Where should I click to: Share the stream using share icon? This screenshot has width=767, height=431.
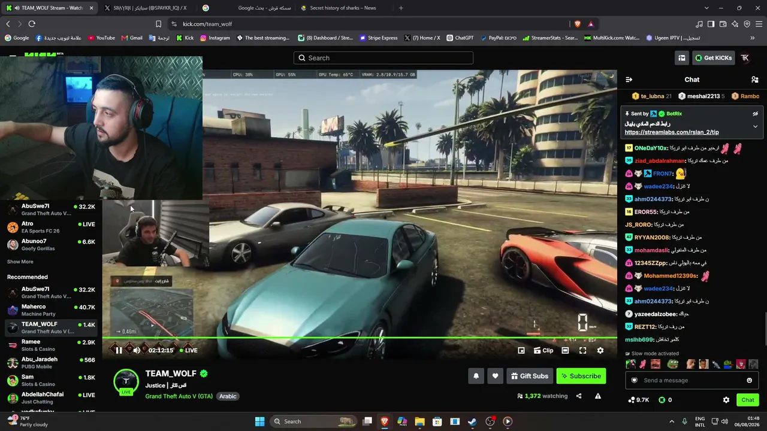point(579,396)
